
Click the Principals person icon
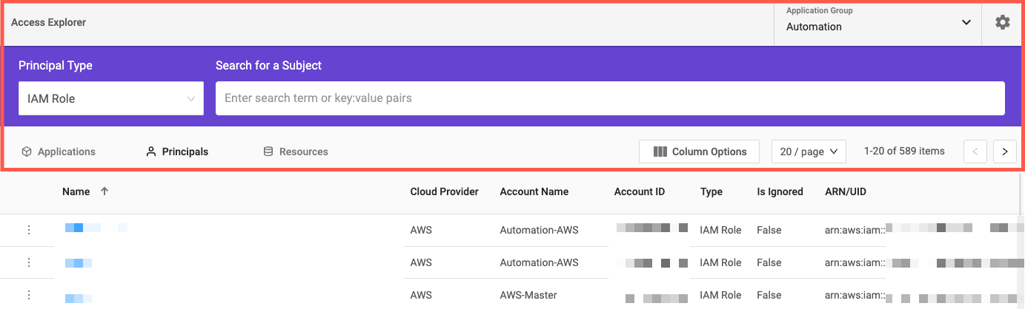pyautogui.click(x=151, y=152)
